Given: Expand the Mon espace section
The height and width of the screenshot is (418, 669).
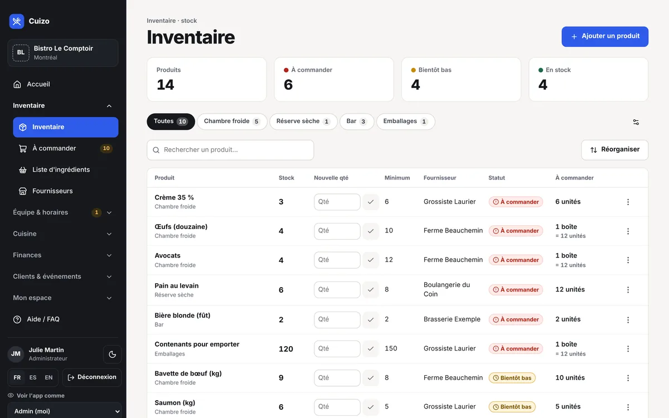Looking at the screenshot, I should 63,298.
